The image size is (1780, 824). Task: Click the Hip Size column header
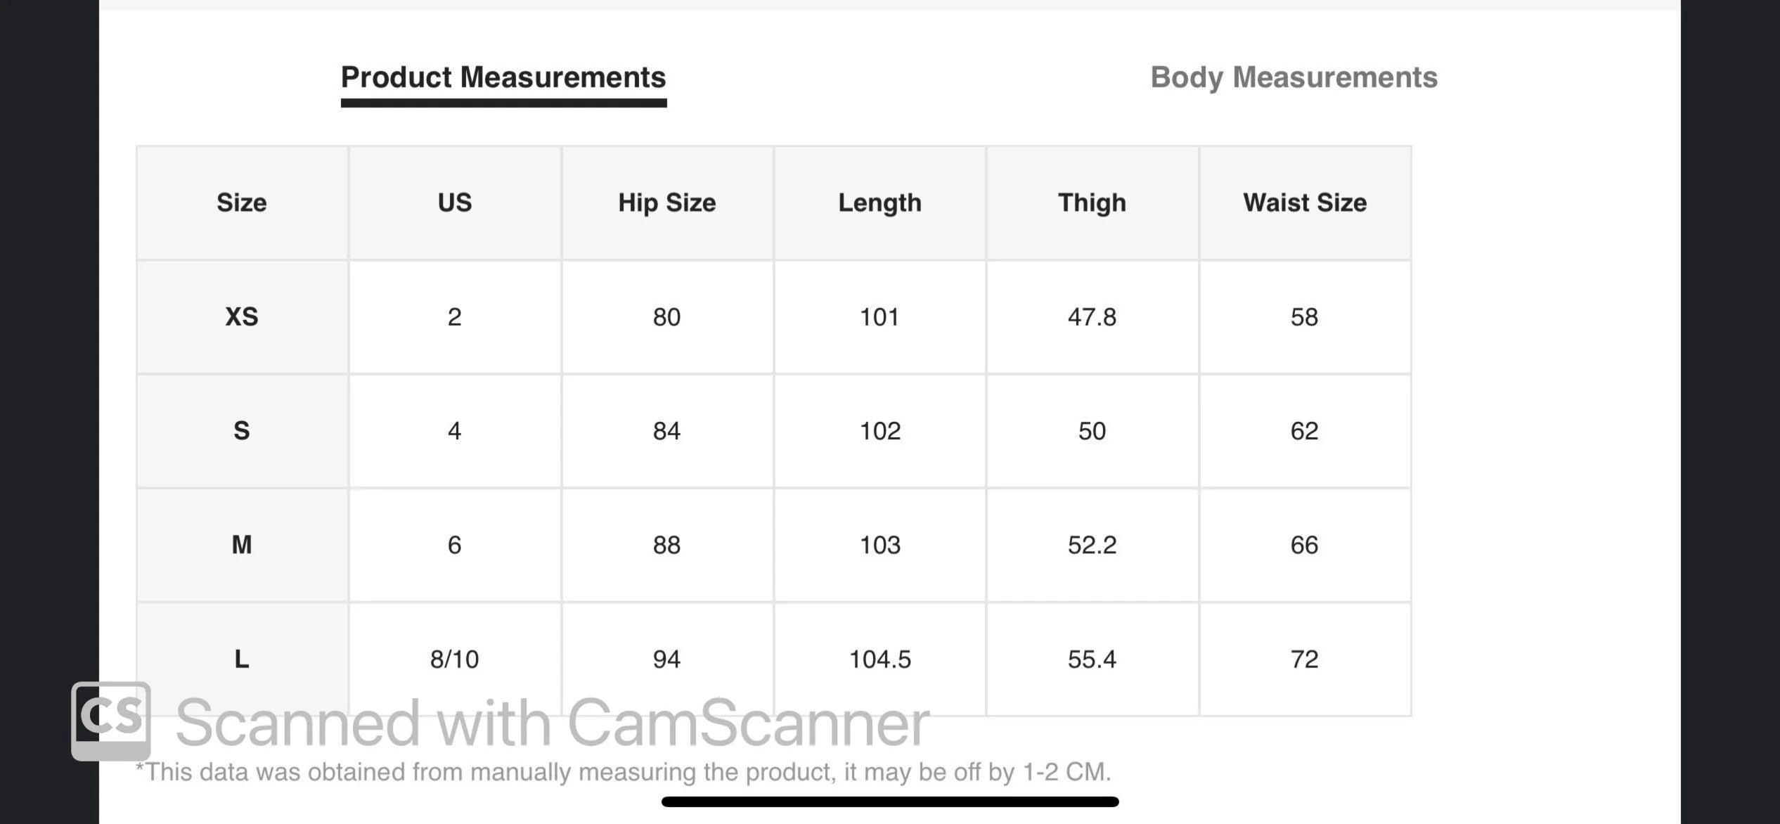point(666,202)
